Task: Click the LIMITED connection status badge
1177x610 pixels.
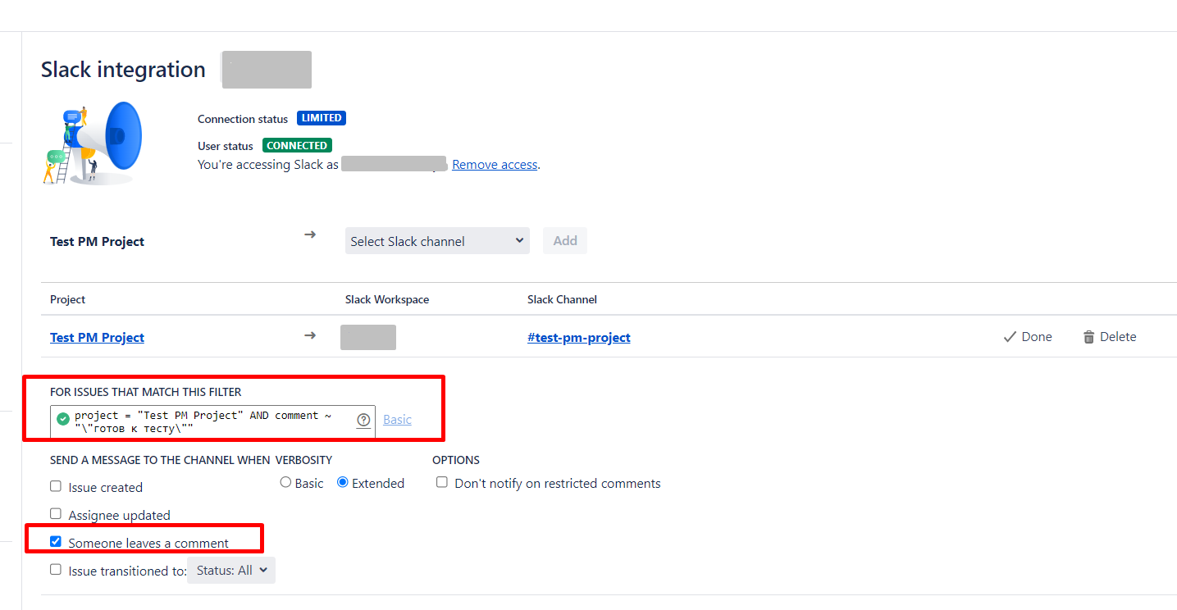Action: (322, 118)
